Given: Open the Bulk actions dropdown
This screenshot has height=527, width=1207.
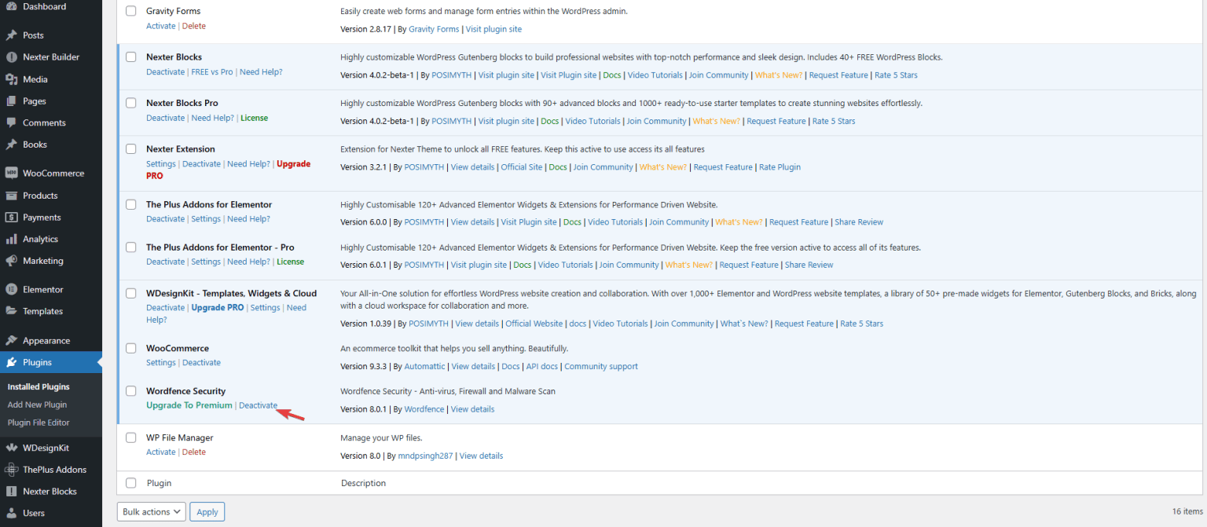Looking at the screenshot, I should click(152, 512).
